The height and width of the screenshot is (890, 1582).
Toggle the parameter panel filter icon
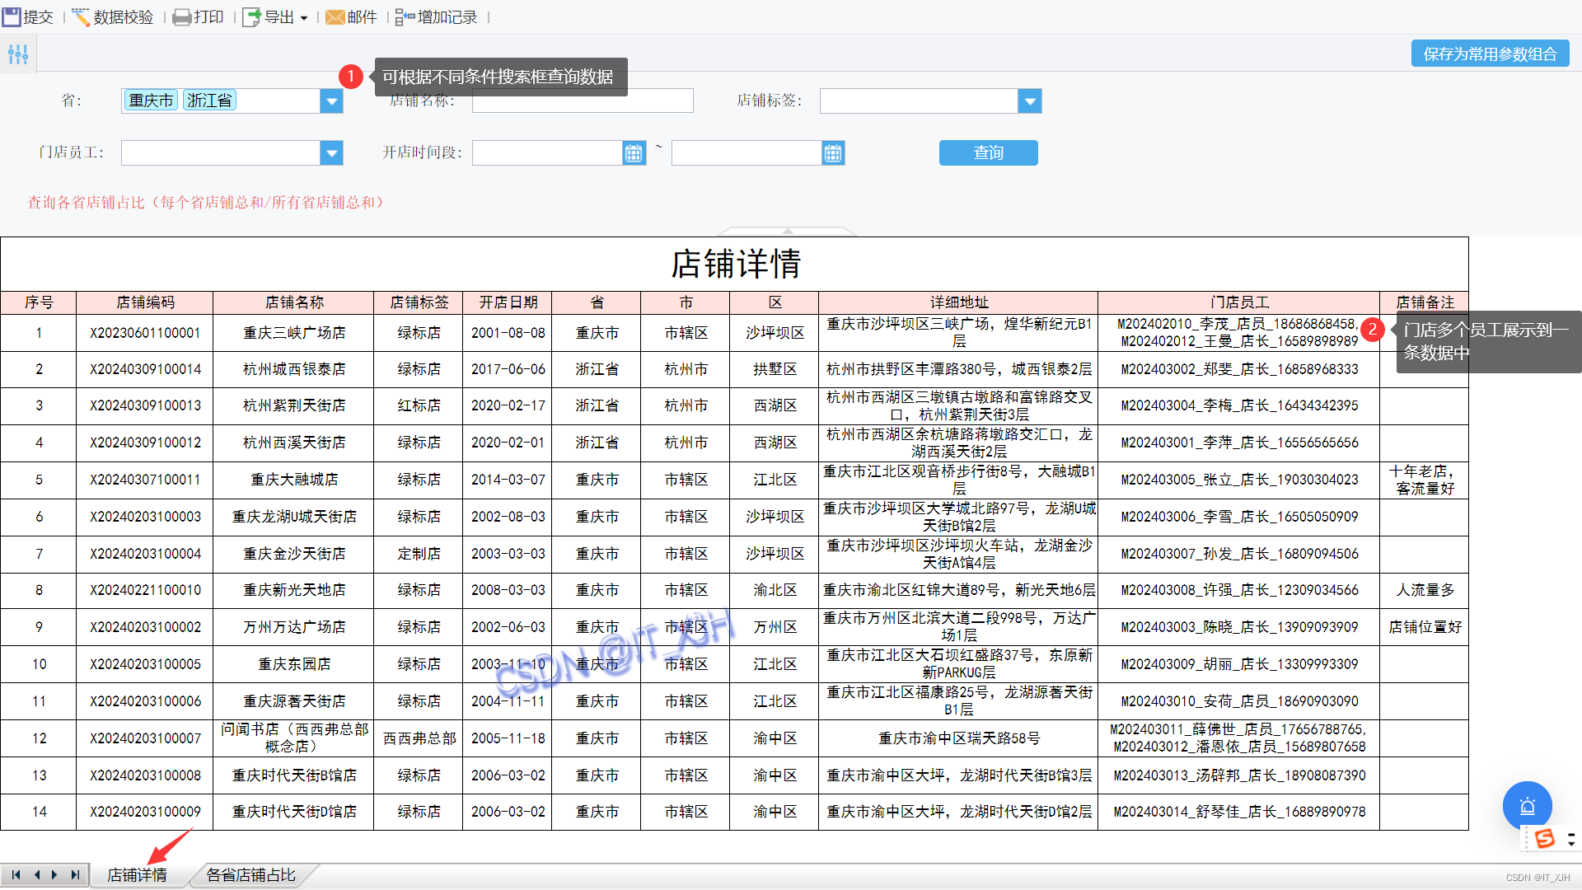(x=18, y=54)
